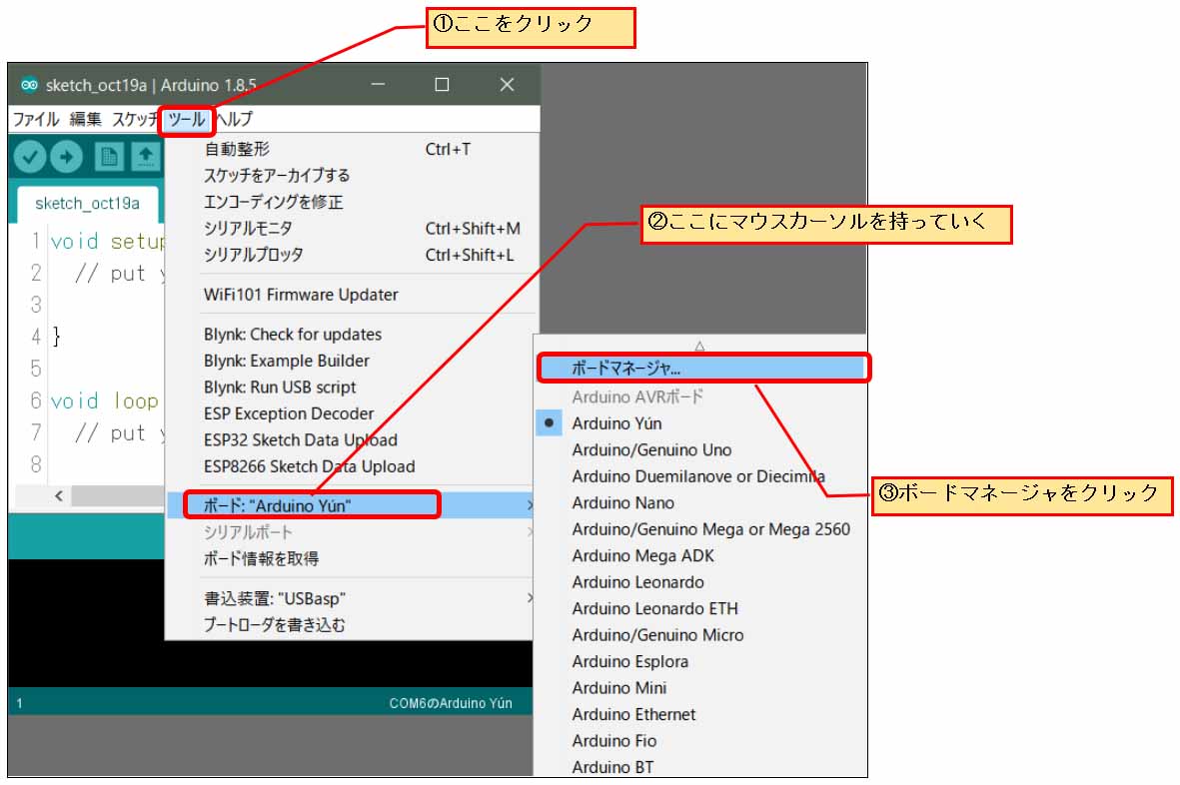Viewport: 1180px width, 785px height.
Task: Select Arduino Esplora board
Action: tap(700, 661)
